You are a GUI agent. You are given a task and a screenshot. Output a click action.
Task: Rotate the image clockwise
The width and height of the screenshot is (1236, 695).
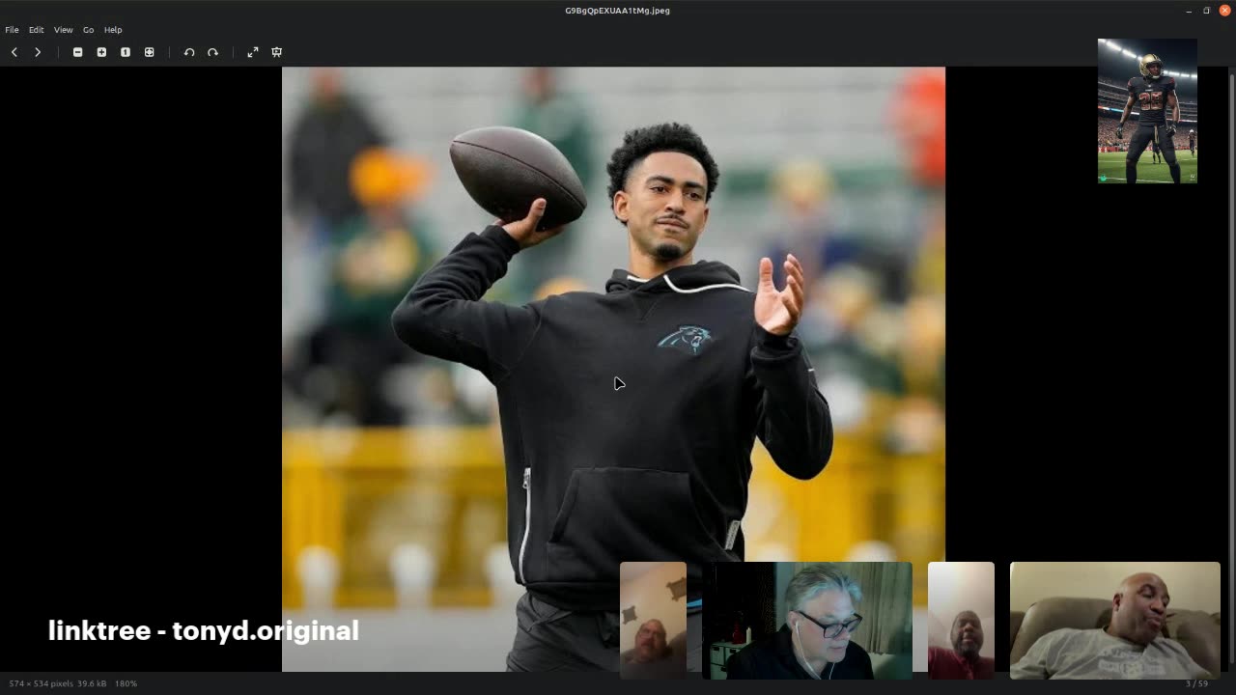[x=213, y=52]
